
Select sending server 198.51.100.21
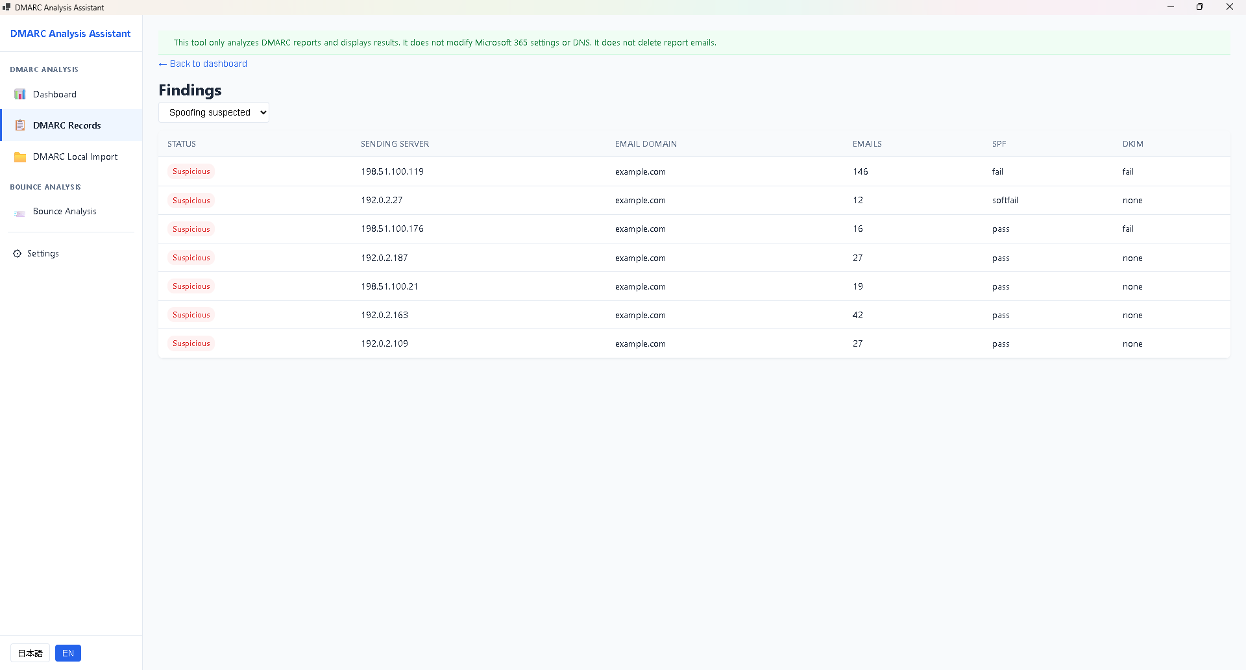pos(389,286)
